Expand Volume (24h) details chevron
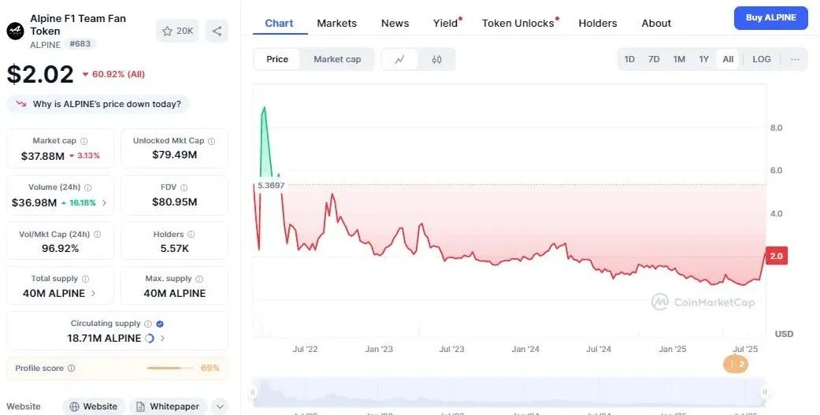Image resolution: width=820 pixels, height=415 pixels. point(104,203)
